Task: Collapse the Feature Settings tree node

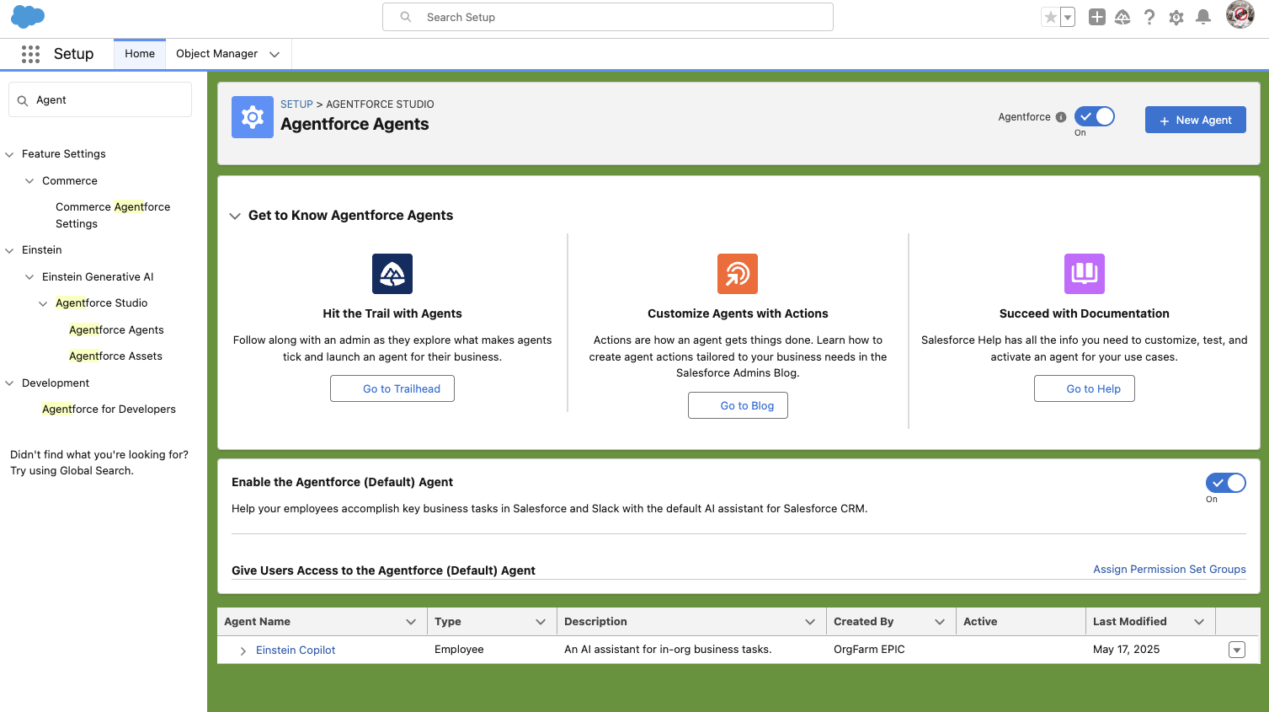Action: 10,154
